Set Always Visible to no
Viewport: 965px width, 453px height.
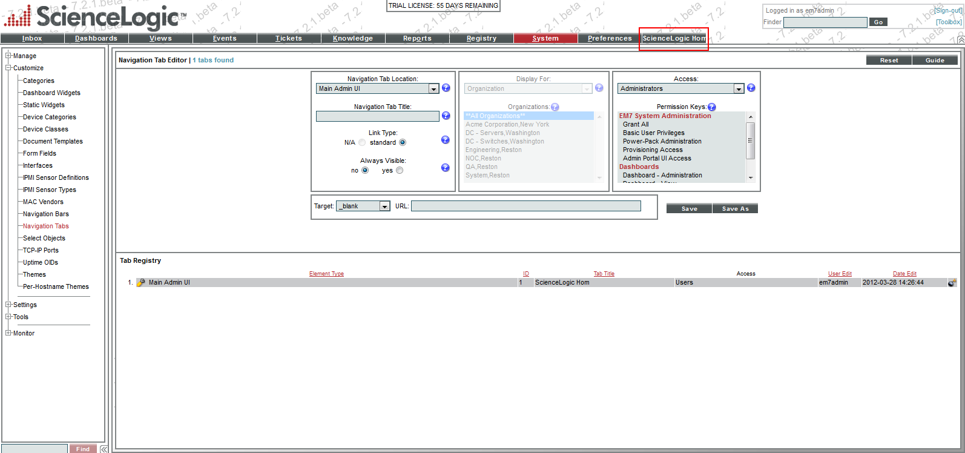pos(365,170)
